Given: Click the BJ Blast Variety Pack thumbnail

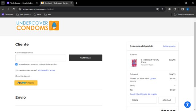Looking at the screenshot, I should point(134,63).
